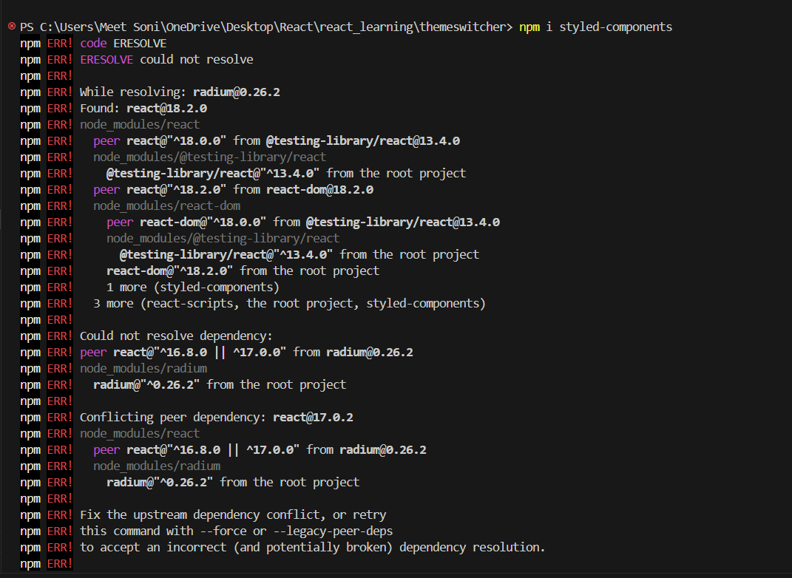792x578 pixels.
Task: Click 'Could not resolve dependency:' line
Action: 176,336
